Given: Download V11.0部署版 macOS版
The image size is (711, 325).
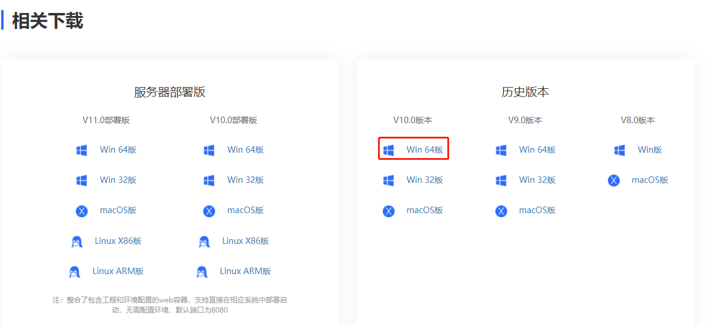Looking at the screenshot, I should point(118,210).
